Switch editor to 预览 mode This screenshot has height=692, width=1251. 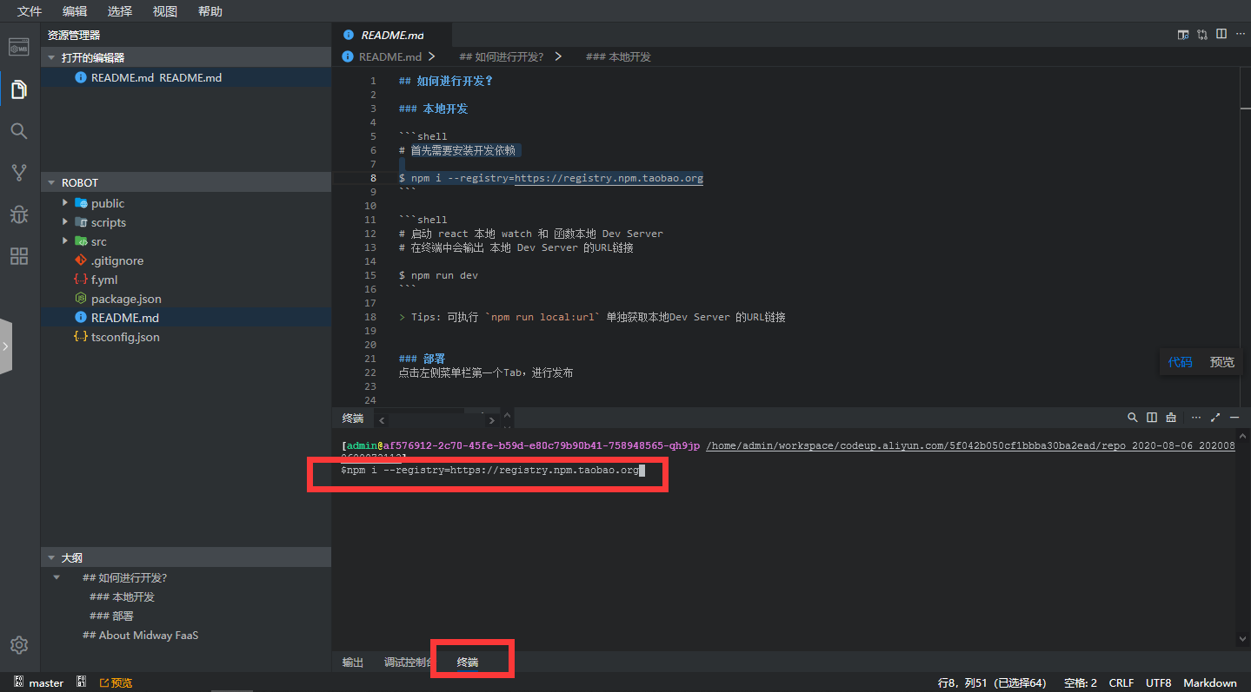[x=1221, y=362]
